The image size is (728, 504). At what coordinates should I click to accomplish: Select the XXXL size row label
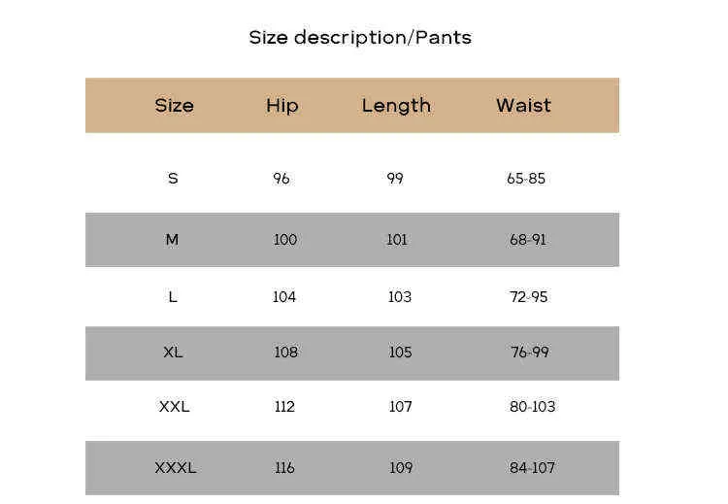coord(175,468)
